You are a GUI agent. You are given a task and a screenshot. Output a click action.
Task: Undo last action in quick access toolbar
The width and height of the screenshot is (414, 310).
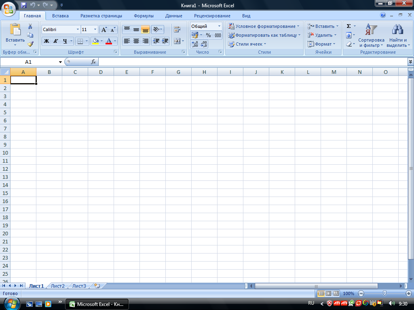[x=32, y=5]
